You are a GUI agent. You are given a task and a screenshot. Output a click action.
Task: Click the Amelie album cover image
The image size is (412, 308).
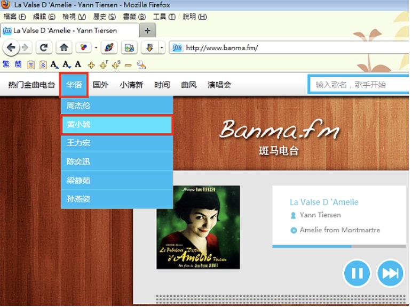click(x=198, y=227)
